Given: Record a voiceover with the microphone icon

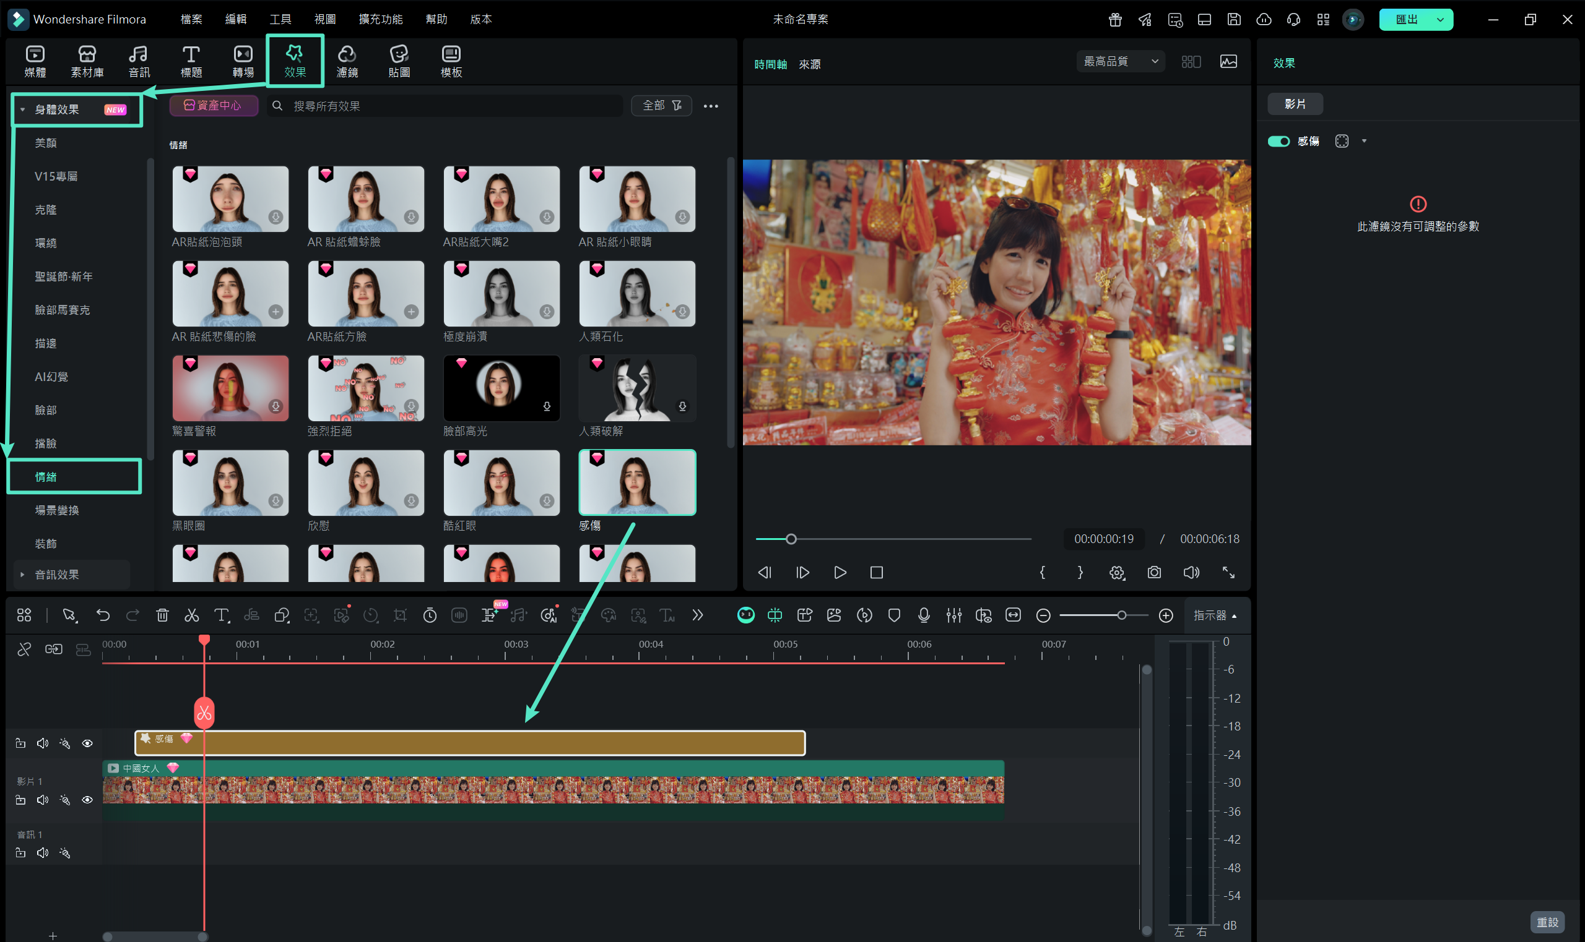Looking at the screenshot, I should tap(924, 615).
